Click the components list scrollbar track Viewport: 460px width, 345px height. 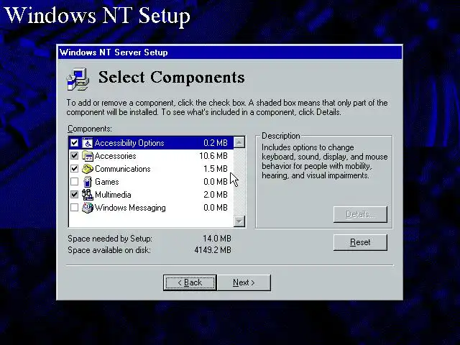click(239, 182)
